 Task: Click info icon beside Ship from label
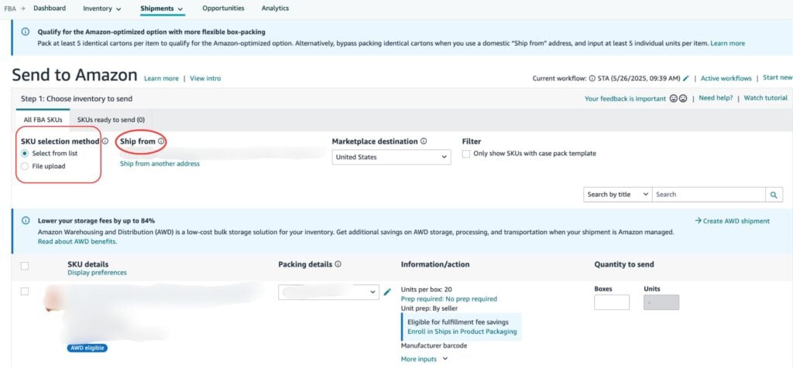(x=161, y=141)
